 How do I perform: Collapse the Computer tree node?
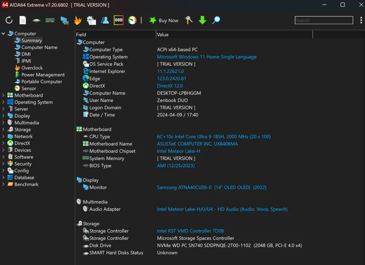click(3, 34)
